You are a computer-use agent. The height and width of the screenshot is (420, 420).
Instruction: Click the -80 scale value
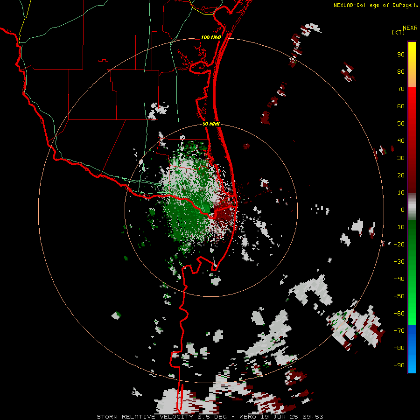point(399,348)
